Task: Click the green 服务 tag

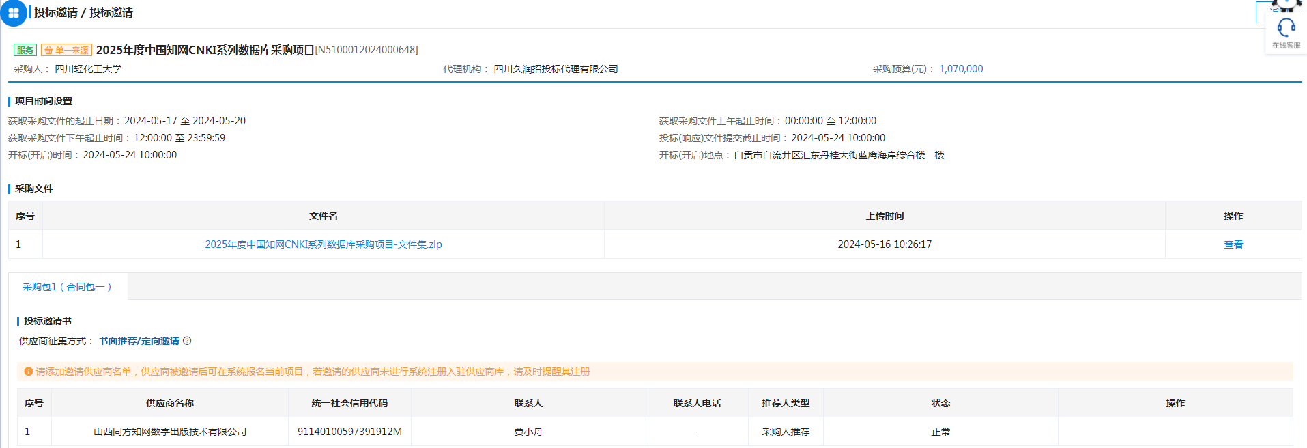Action: tap(25, 50)
